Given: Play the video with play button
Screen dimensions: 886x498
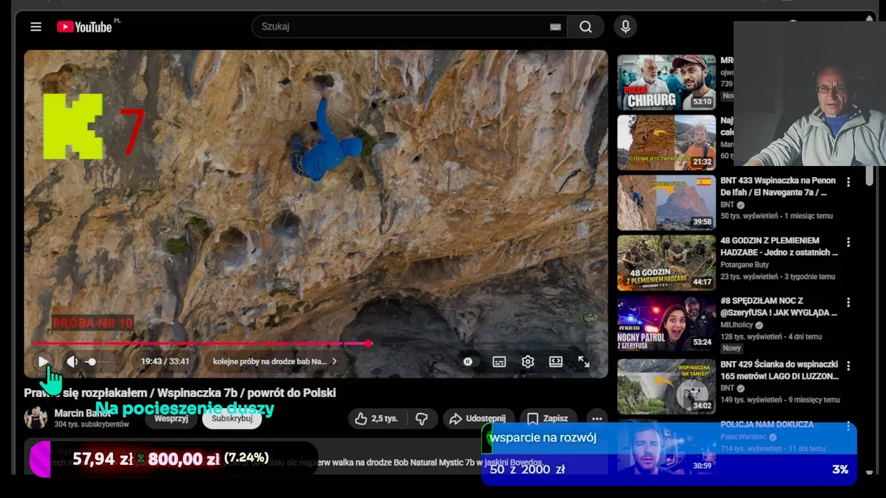Looking at the screenshot, I should [x=43, y=361].
